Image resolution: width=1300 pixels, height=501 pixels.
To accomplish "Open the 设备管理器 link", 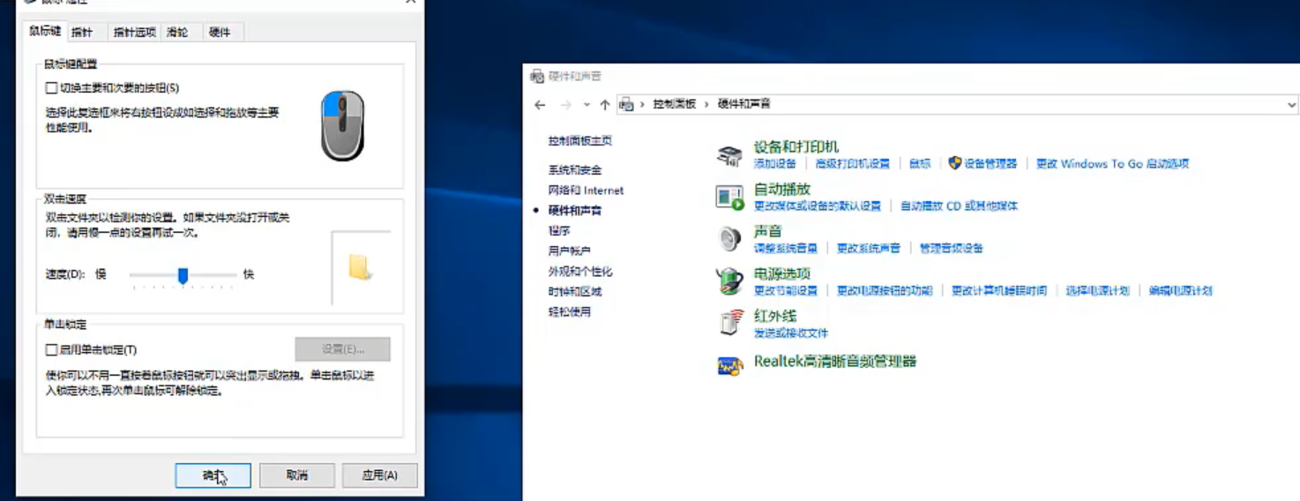I will click(x=990, y=164).
